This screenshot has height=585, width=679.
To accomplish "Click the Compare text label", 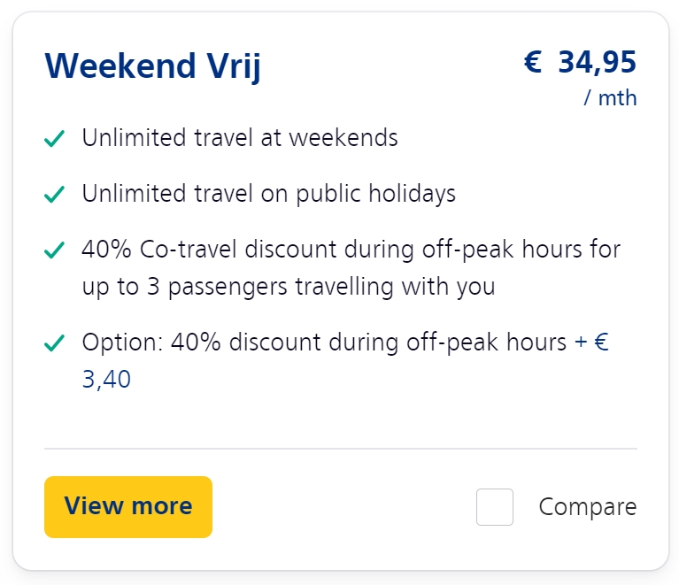I will pyautogui.click(x=587, y=507).
